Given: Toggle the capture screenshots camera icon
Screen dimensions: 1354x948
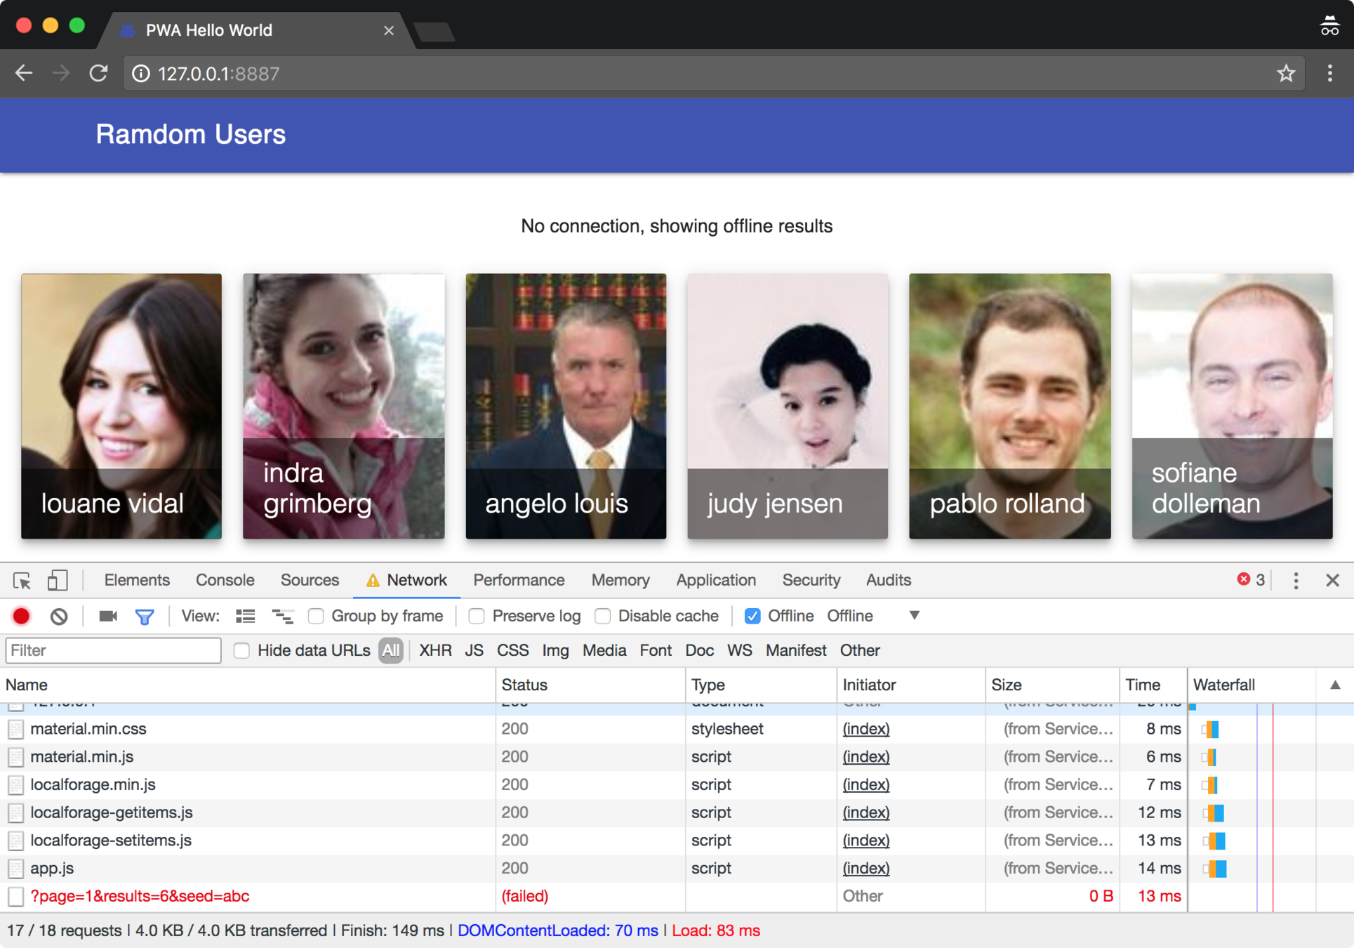Looking at the screenshot, I should tap(107, 616).
